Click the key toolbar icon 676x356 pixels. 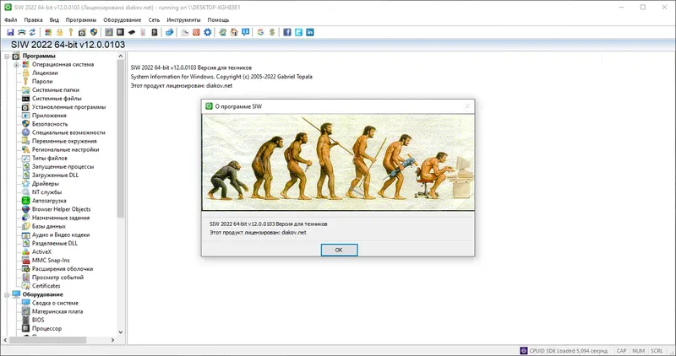point(70,32)
